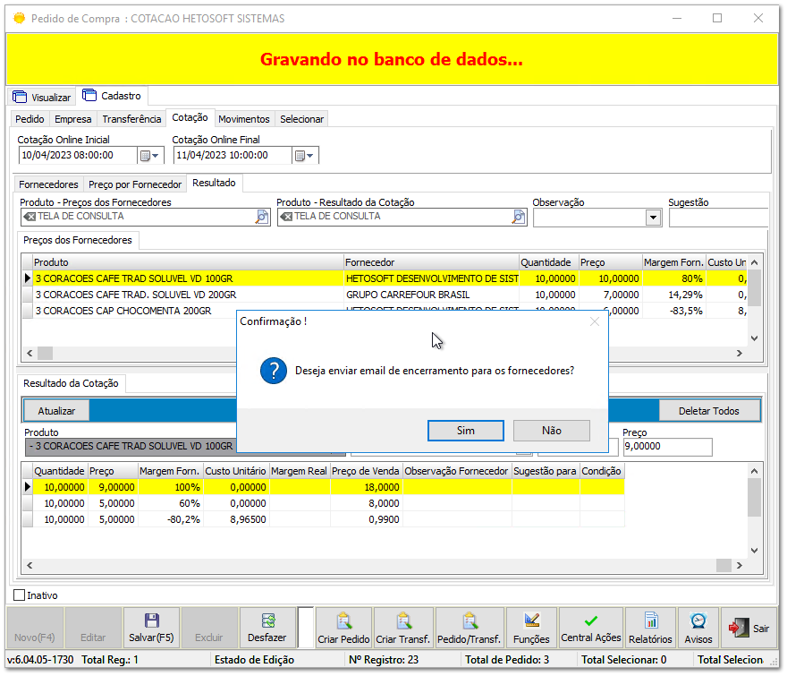The height and width of the screenshot is (676, 787).
Task: Open the Funções toolbar icon
Action: pos(531,620)
